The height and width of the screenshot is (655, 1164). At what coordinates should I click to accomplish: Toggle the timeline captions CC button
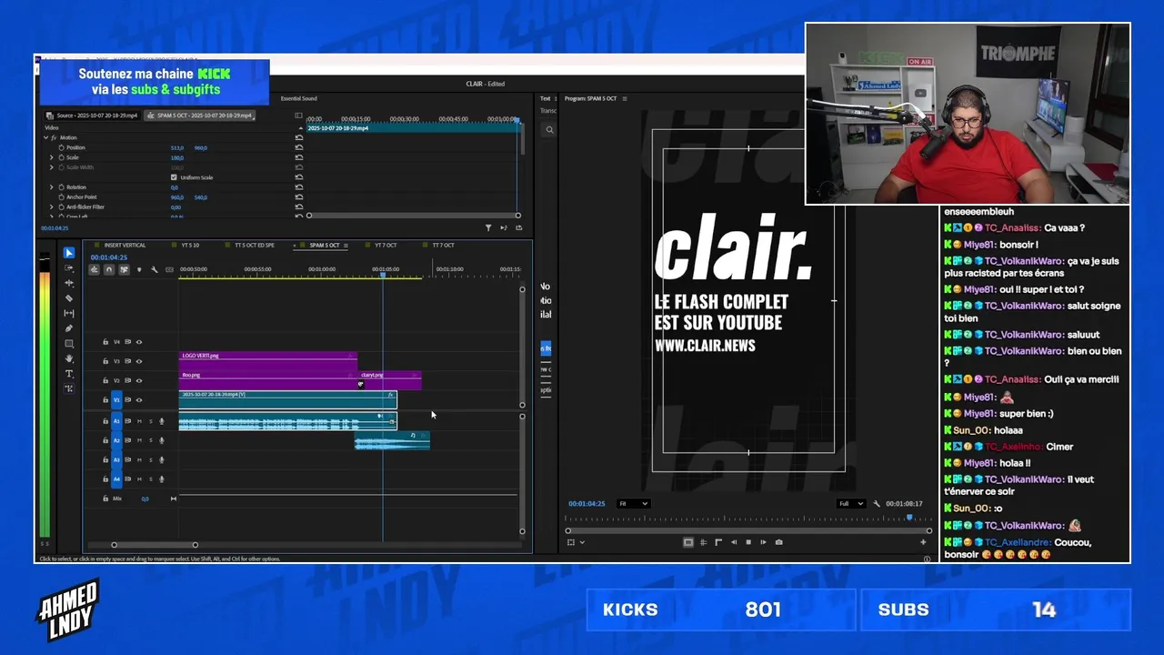click(x=169, y=269)
